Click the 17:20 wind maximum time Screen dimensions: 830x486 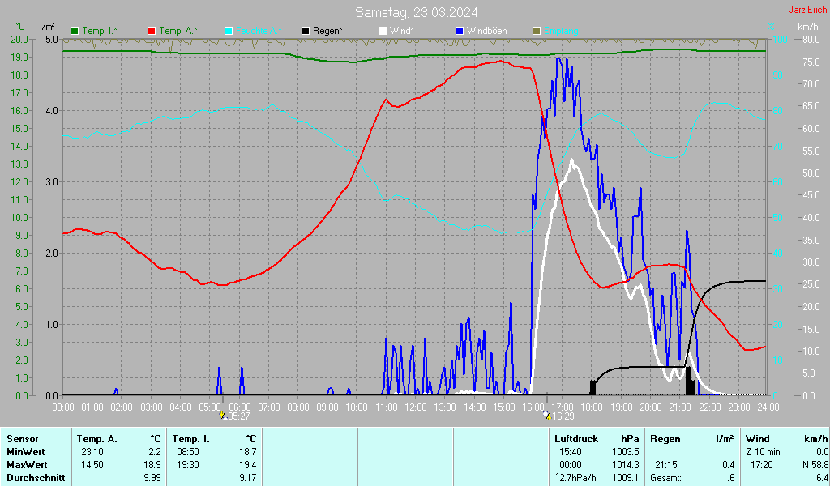click(761, 465)
